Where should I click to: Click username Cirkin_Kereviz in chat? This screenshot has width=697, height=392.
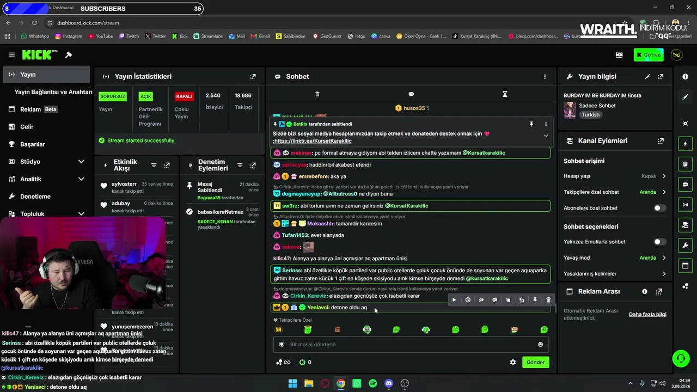(x=308, y=296)
